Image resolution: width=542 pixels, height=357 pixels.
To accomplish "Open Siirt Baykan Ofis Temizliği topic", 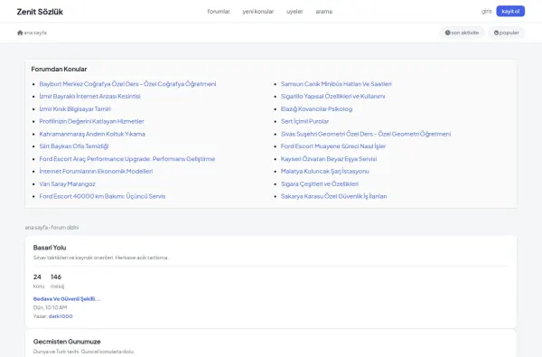I will (74, 146).
